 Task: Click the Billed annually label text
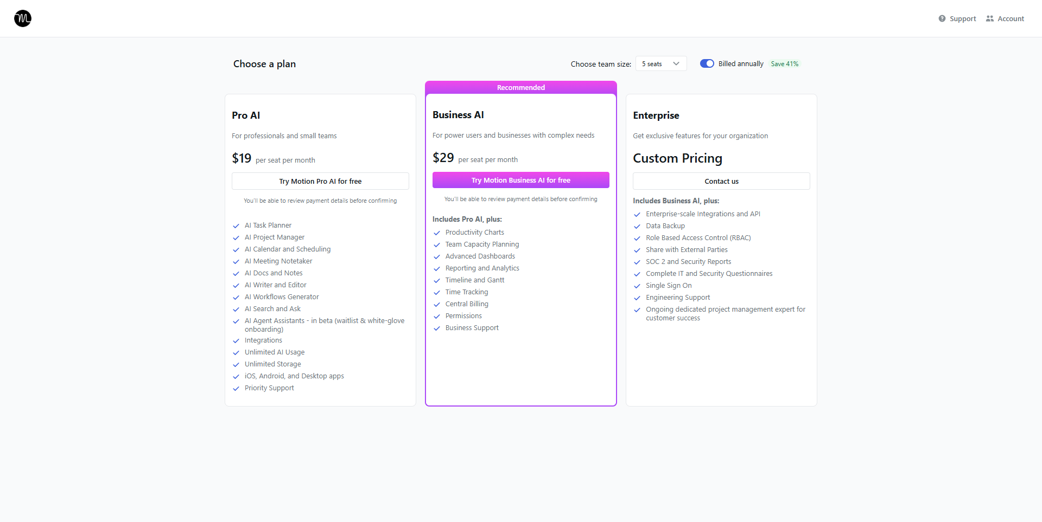click(x=740, y=64)
